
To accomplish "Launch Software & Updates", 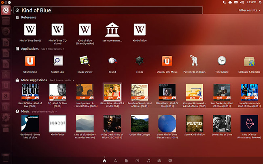I will [x=249, y=61].
